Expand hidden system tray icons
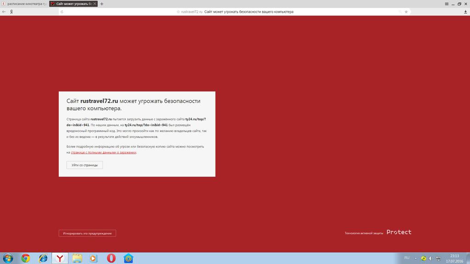This screenshot has width=470, height=264. (416, 258)
